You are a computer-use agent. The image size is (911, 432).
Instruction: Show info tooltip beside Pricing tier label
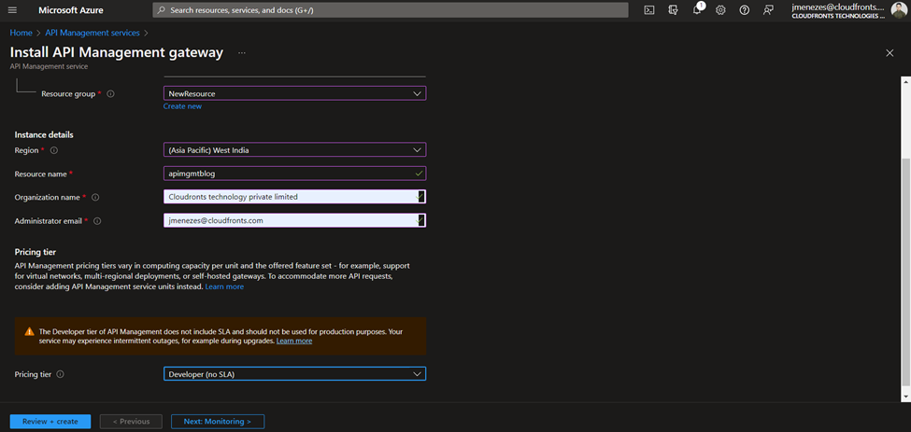coord(61,374)
